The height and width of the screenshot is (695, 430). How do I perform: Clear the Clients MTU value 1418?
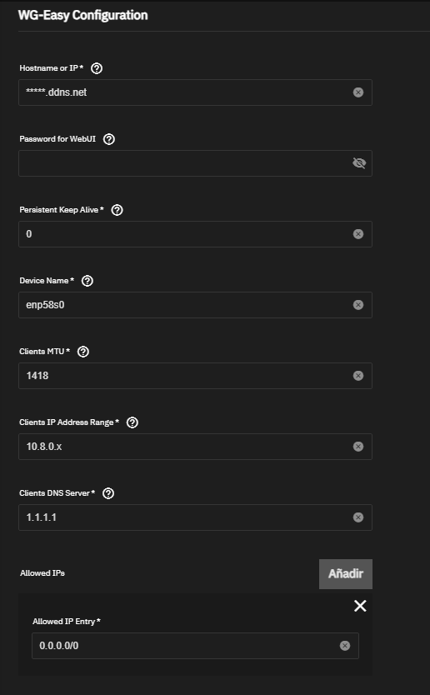point(358,376)
